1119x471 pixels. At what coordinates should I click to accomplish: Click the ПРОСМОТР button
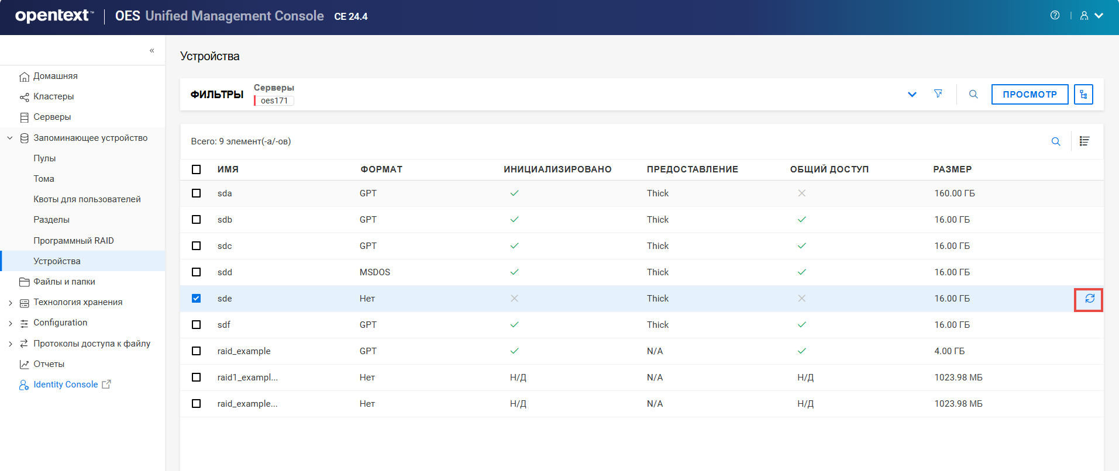[x=1030, y=94]
